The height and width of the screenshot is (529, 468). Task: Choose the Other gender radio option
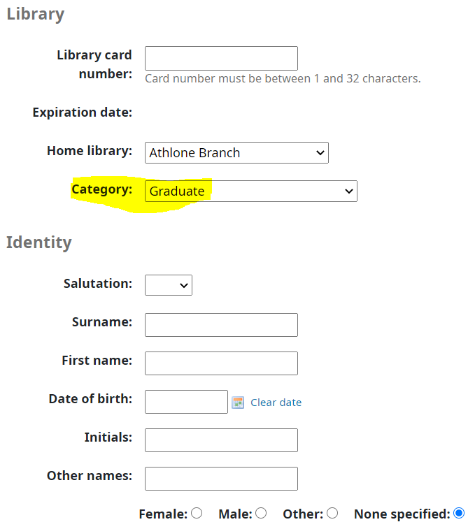[x=332, y=513]
